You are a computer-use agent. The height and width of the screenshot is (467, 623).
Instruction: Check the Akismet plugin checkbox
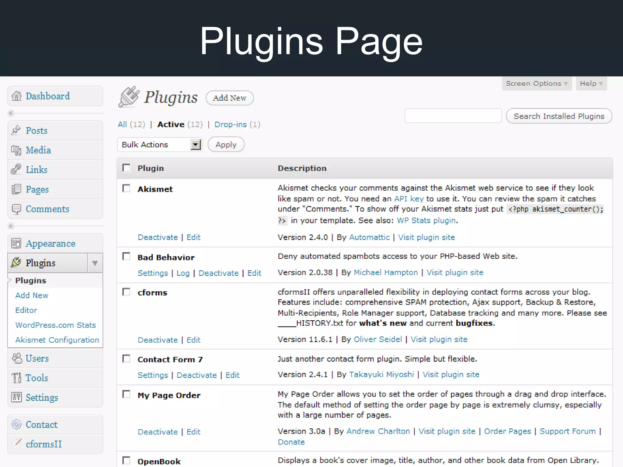tap(126, 189)
